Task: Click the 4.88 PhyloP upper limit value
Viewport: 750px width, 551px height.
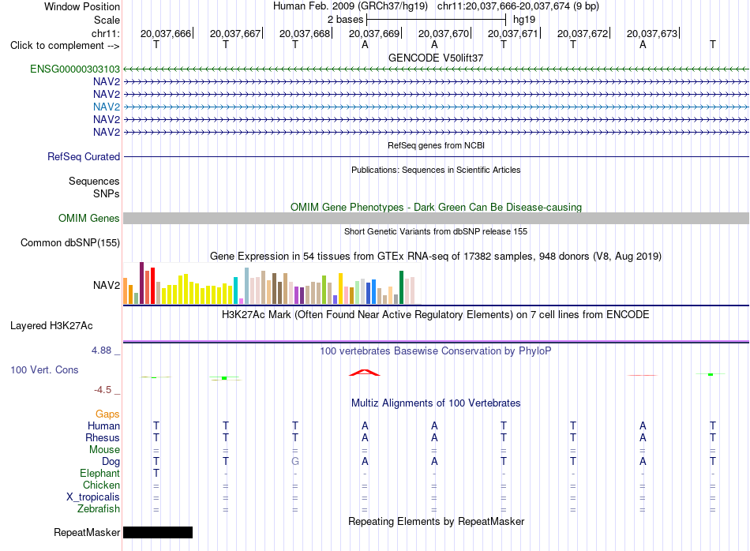Action: [101, 350]
